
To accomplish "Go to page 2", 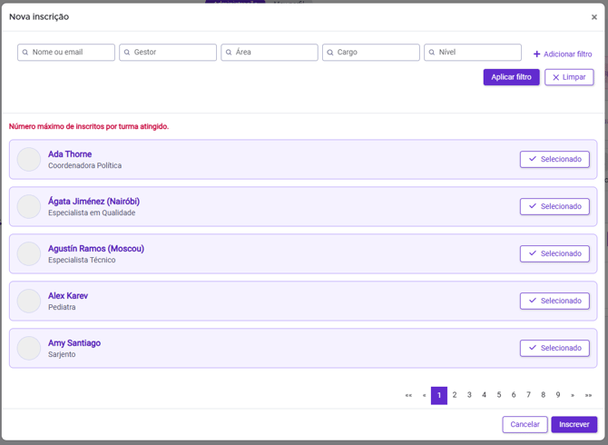I will [455, 395].
